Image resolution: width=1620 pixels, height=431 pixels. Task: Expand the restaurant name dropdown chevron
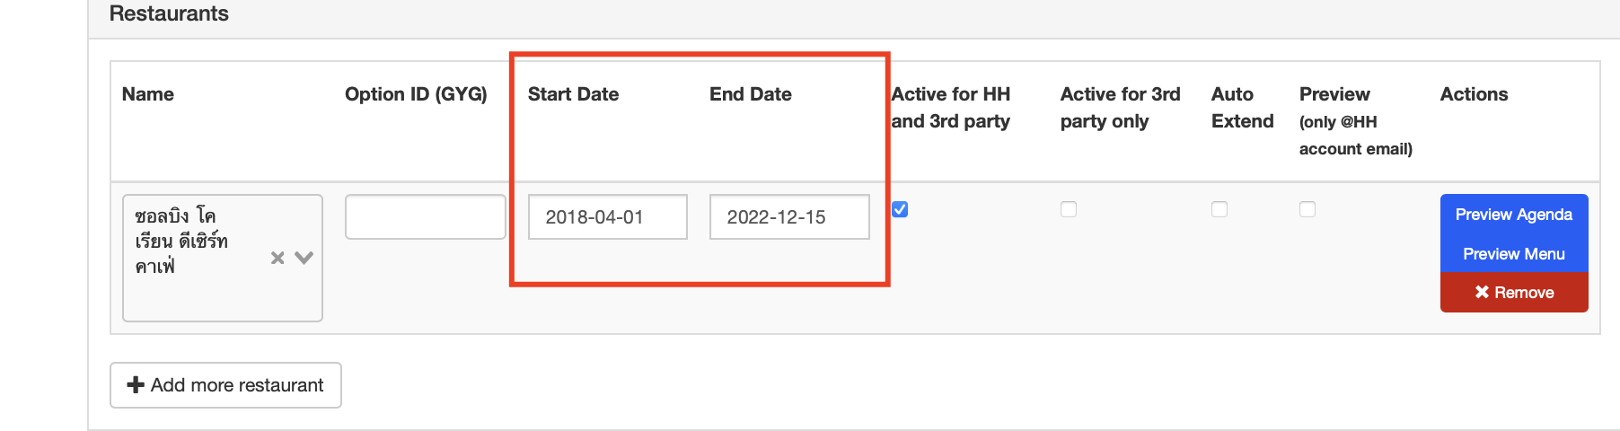304,259
